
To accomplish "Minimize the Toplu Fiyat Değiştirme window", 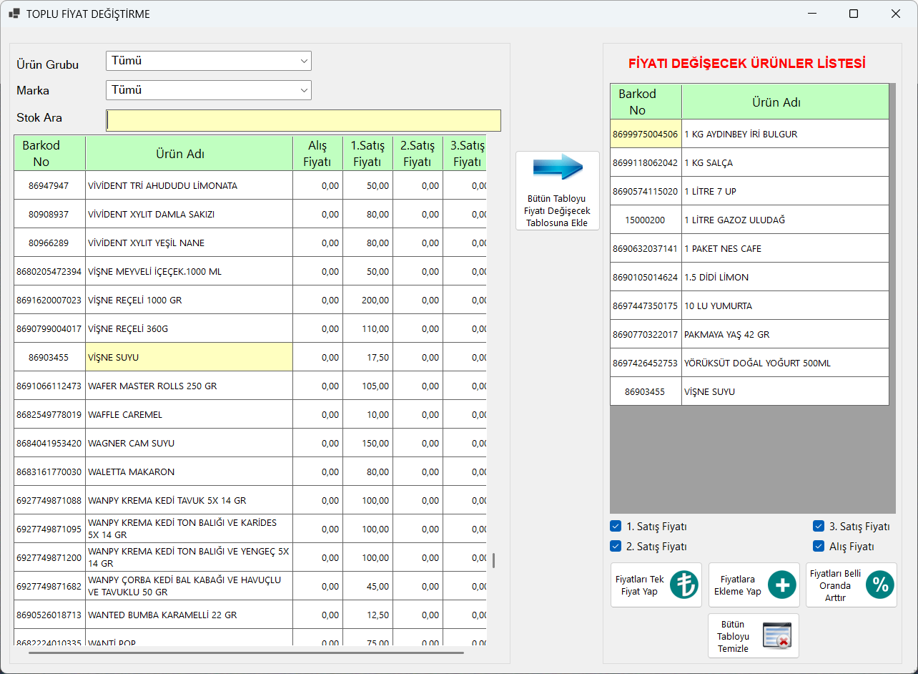I will click(812, 14).
